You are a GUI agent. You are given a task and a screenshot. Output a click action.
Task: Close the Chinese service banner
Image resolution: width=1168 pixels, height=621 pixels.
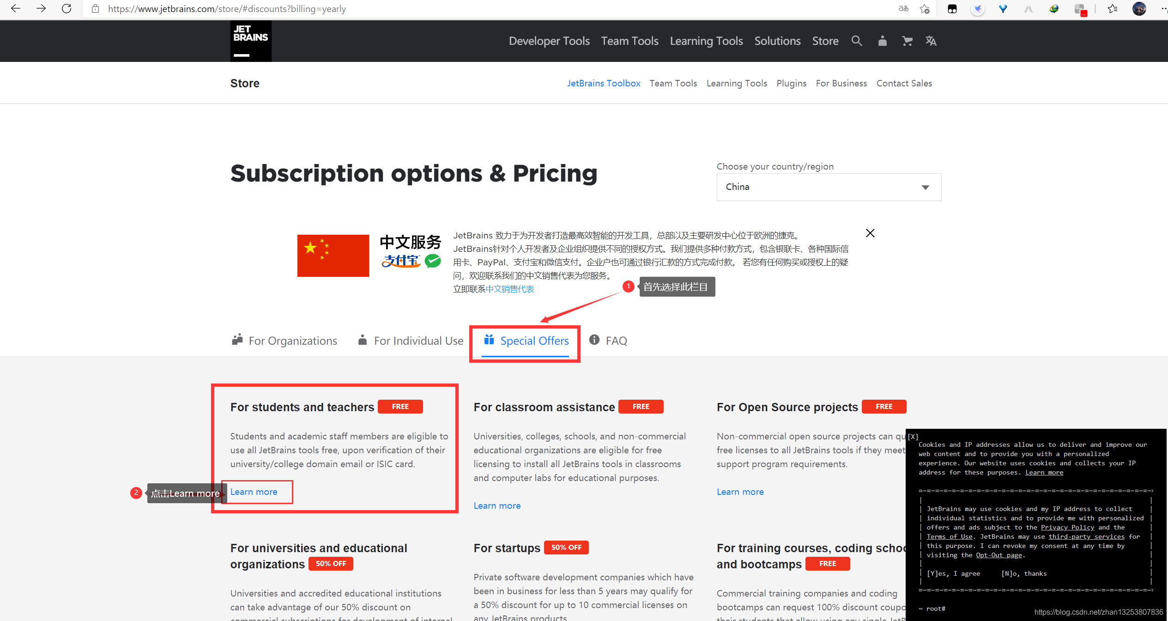click(x=870, y=233)
